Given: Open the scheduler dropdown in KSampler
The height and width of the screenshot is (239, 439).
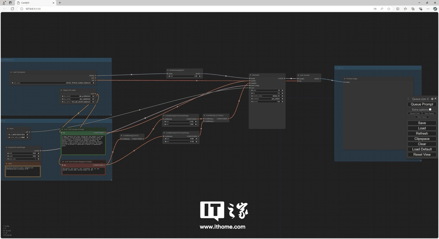Looking at the screenshot, I should [x=267, y=99].
